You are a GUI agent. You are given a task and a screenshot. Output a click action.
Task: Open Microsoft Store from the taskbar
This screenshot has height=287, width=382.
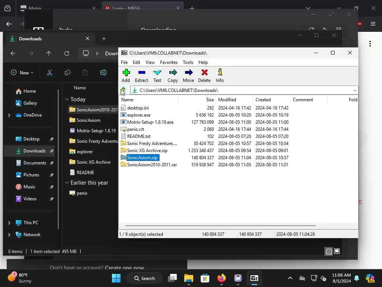tap(205, 278)
